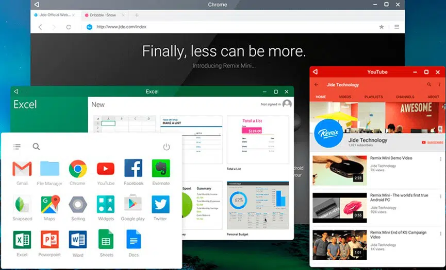The height and width of the screenshot is (270, 446).
Task: Launch Word app icon
Action: pos(78,240)
